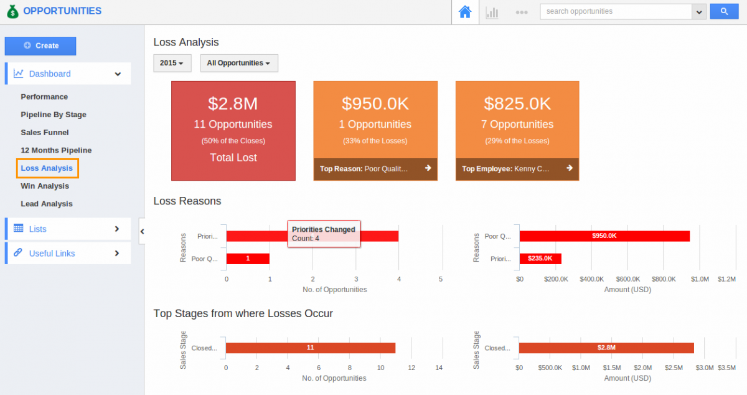Click the blue magnifier search icon
This screenshot has height=395, width=747.
[723, 11]
